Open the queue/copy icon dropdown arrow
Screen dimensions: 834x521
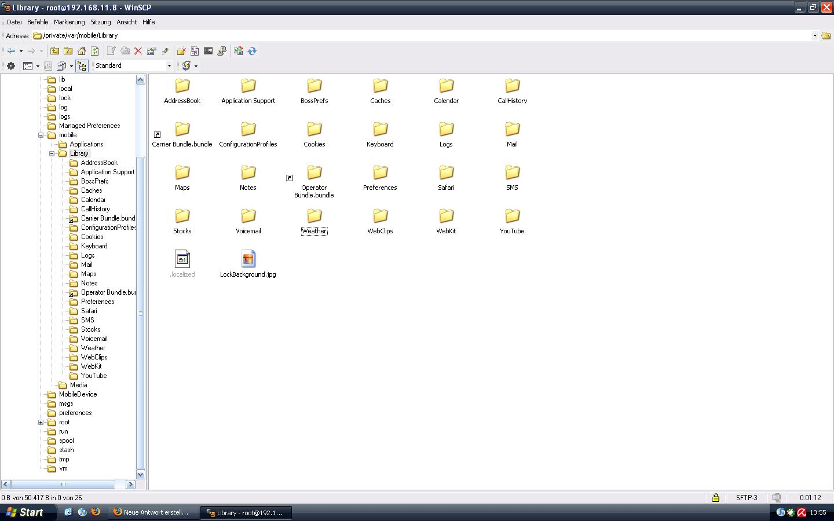click(x=71, y=66)
